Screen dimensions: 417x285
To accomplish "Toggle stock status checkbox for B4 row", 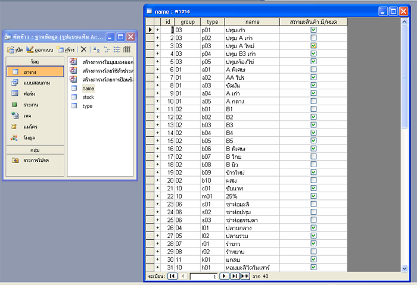I will tap(313, 133).
